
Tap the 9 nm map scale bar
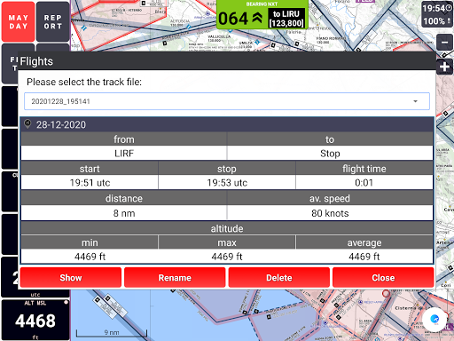pyautogui.click(x=112, y=333)
